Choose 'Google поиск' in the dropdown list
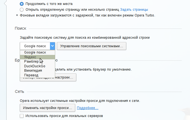 (x=37, y=52)
